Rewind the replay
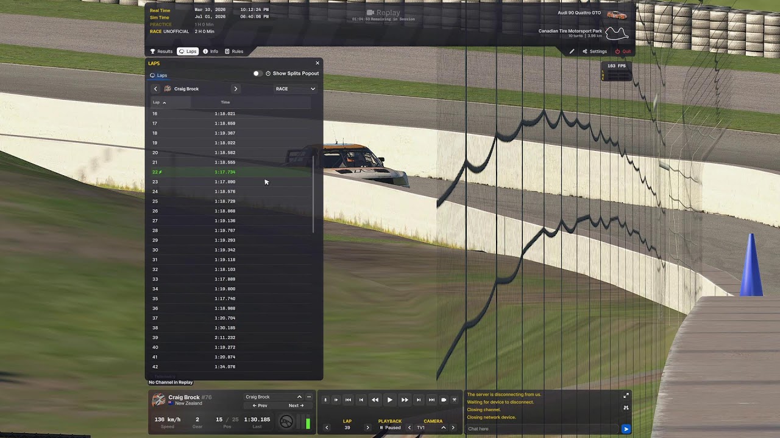The image size is (780, 438). point(375,400)
